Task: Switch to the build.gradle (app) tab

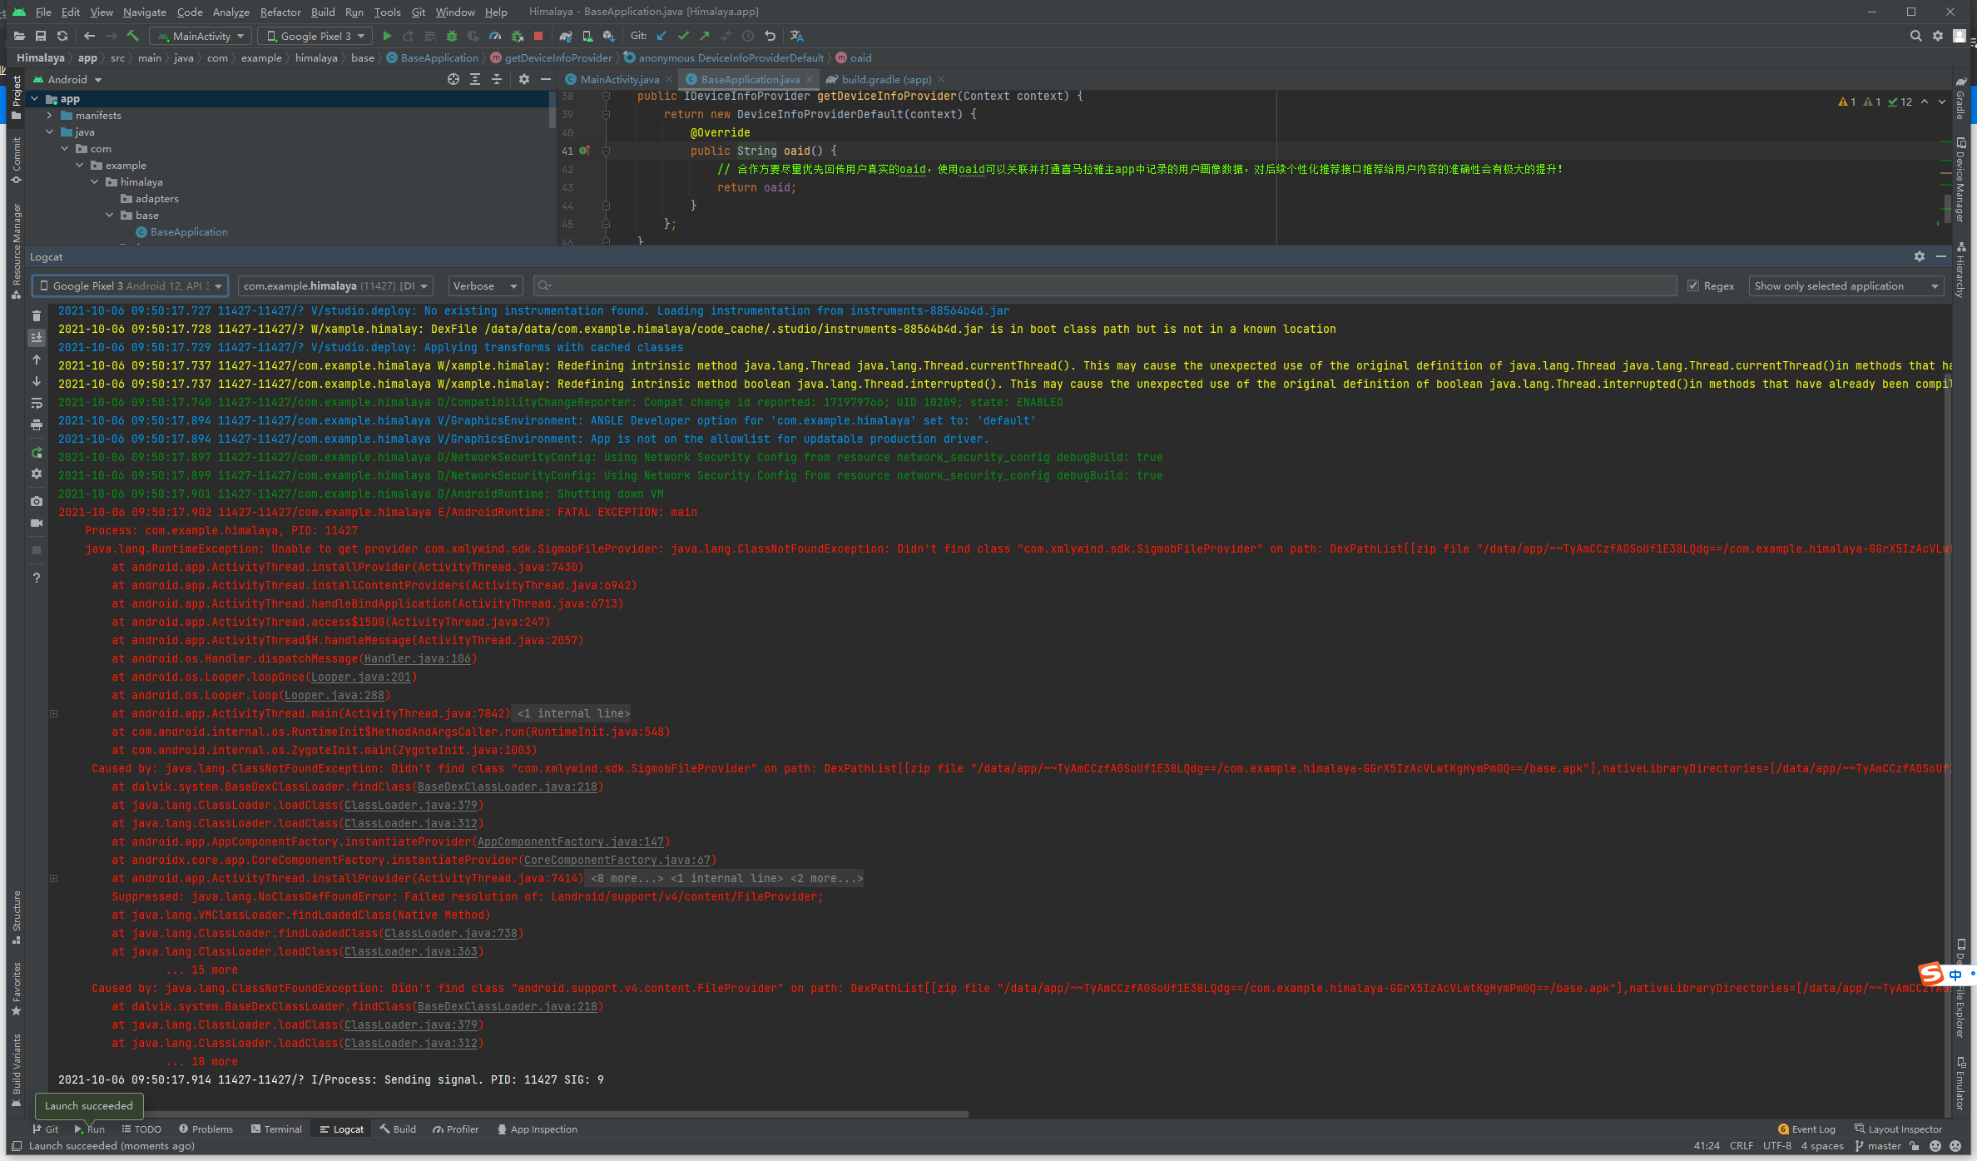Action: tap(886, 79)
